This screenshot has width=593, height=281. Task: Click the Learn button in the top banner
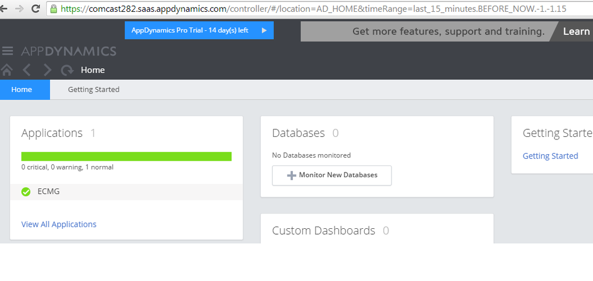[x=575, y=31]
